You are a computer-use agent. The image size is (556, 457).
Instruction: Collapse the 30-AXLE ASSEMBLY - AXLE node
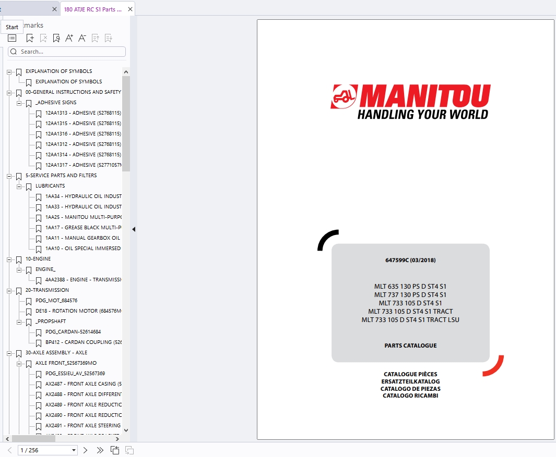point(9,354)
